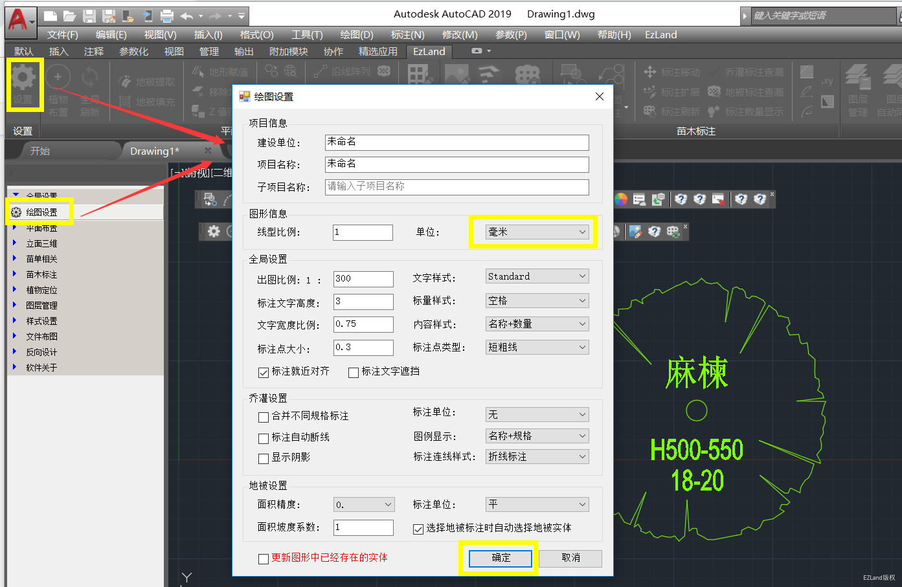
Task: Close the 绘图设置 dialog with X
Action: point(600,96)
